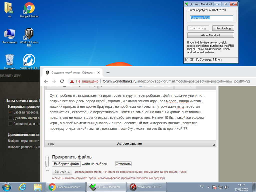This screenshot has height=192, width=256.
Task: Select the Создание новой темы browser tab
Action: point(73,72)
